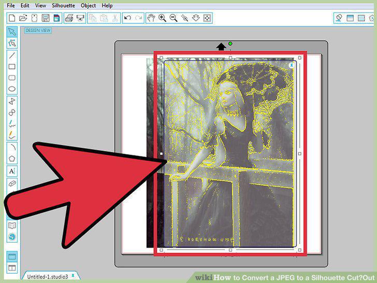377x283 pixels.
Task: Select the Eraser tool
Action: (12, 183)
